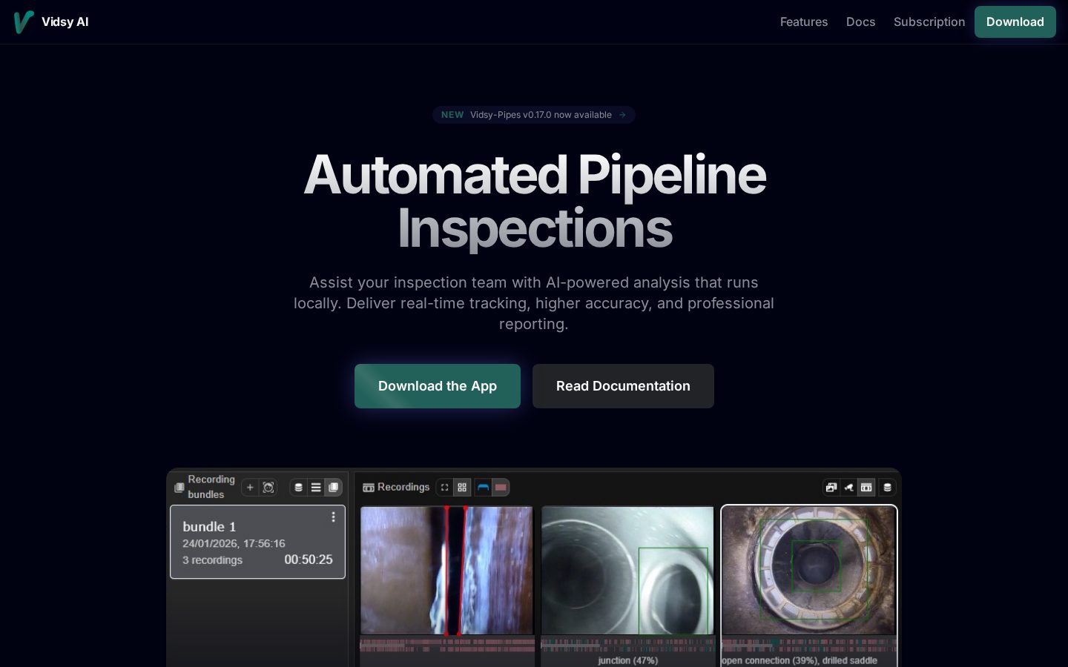
Task: Click the NEW label in the announcement
Action: click(452, 115)
